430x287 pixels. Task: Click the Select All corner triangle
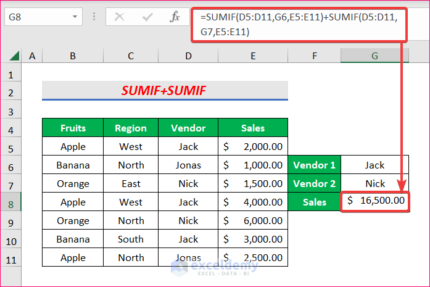[14, 56]
